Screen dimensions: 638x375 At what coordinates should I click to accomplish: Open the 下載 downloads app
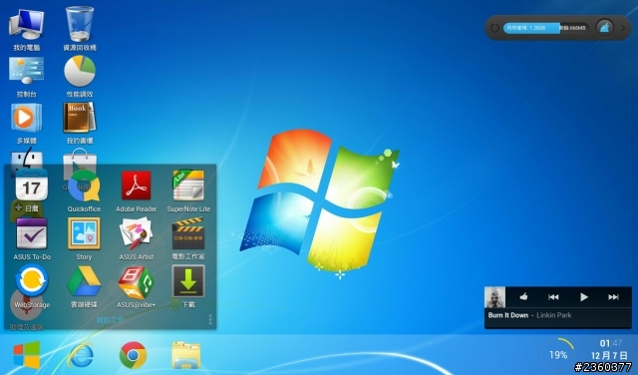(188, 281)
